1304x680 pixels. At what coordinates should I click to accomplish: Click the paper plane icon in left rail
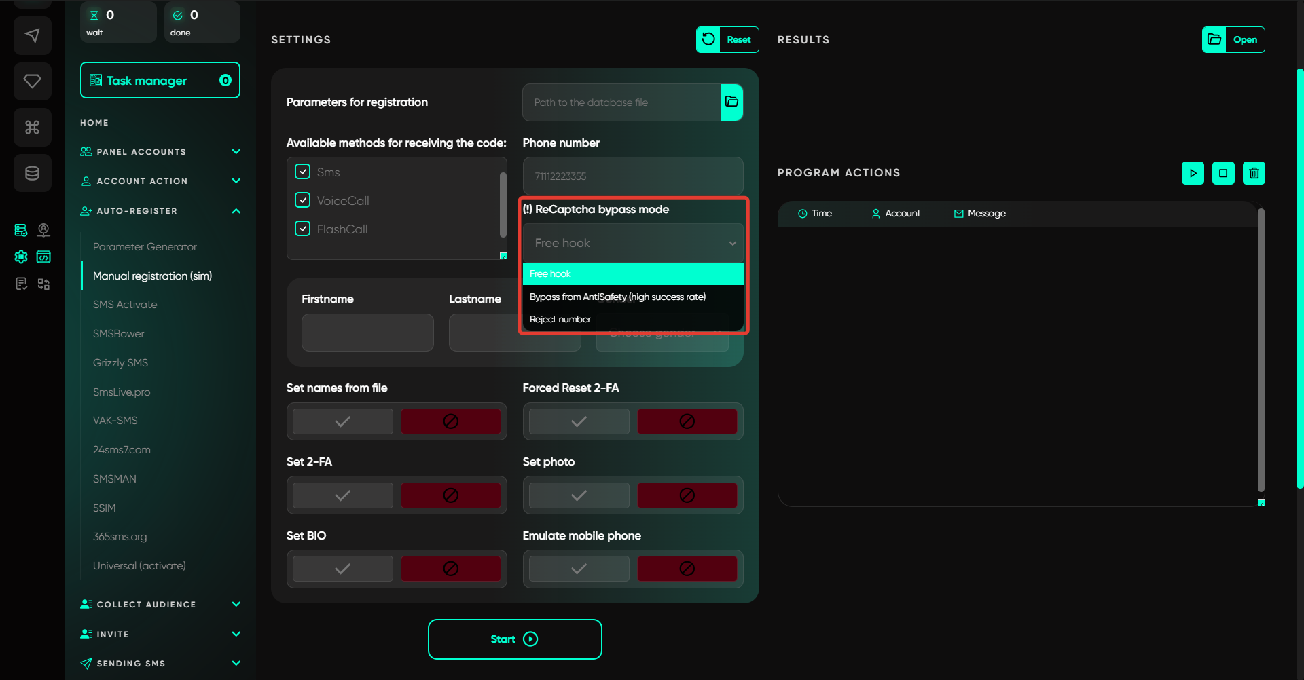(32, 35)
